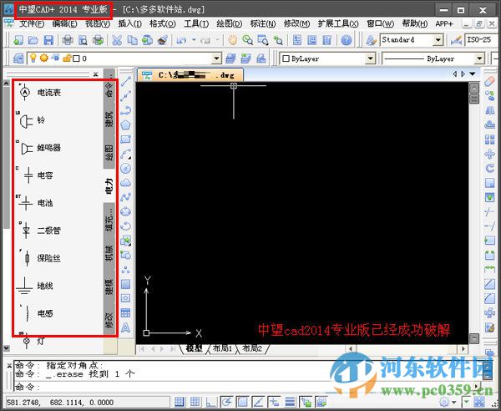Click the Copy icon in toolbar
501x411 pixels.
tap(132, 40)
